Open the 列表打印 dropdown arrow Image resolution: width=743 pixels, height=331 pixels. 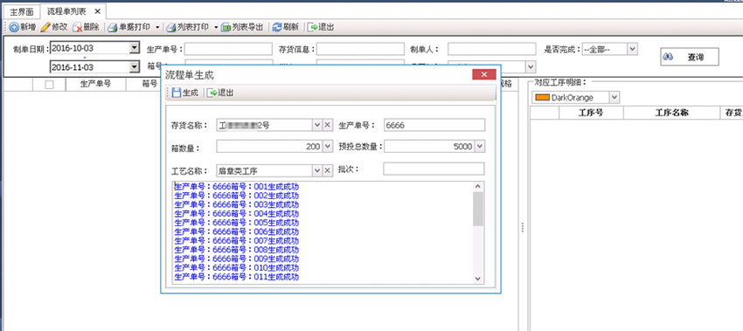pyautogui.click(x=216, y=27)
